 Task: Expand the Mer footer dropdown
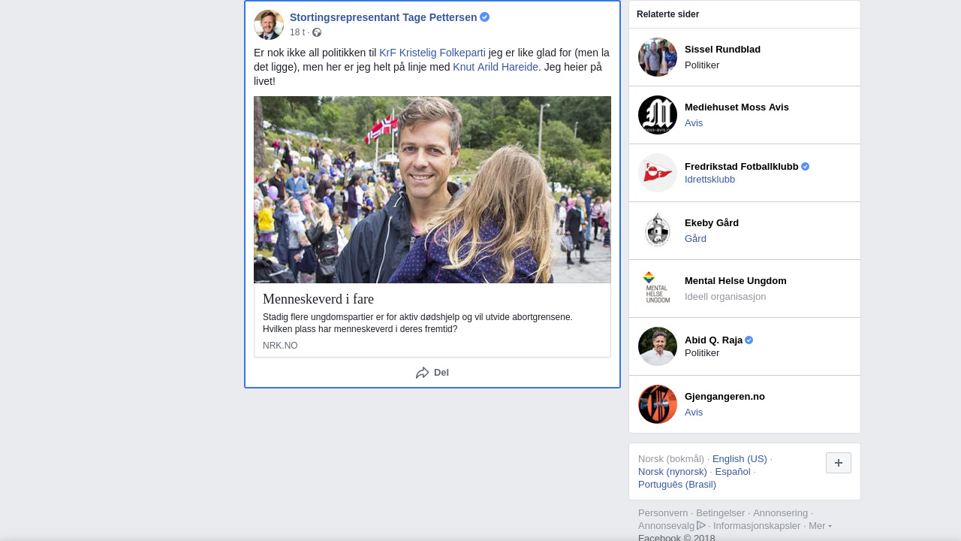pyautogui.click(x=820, y=526)
